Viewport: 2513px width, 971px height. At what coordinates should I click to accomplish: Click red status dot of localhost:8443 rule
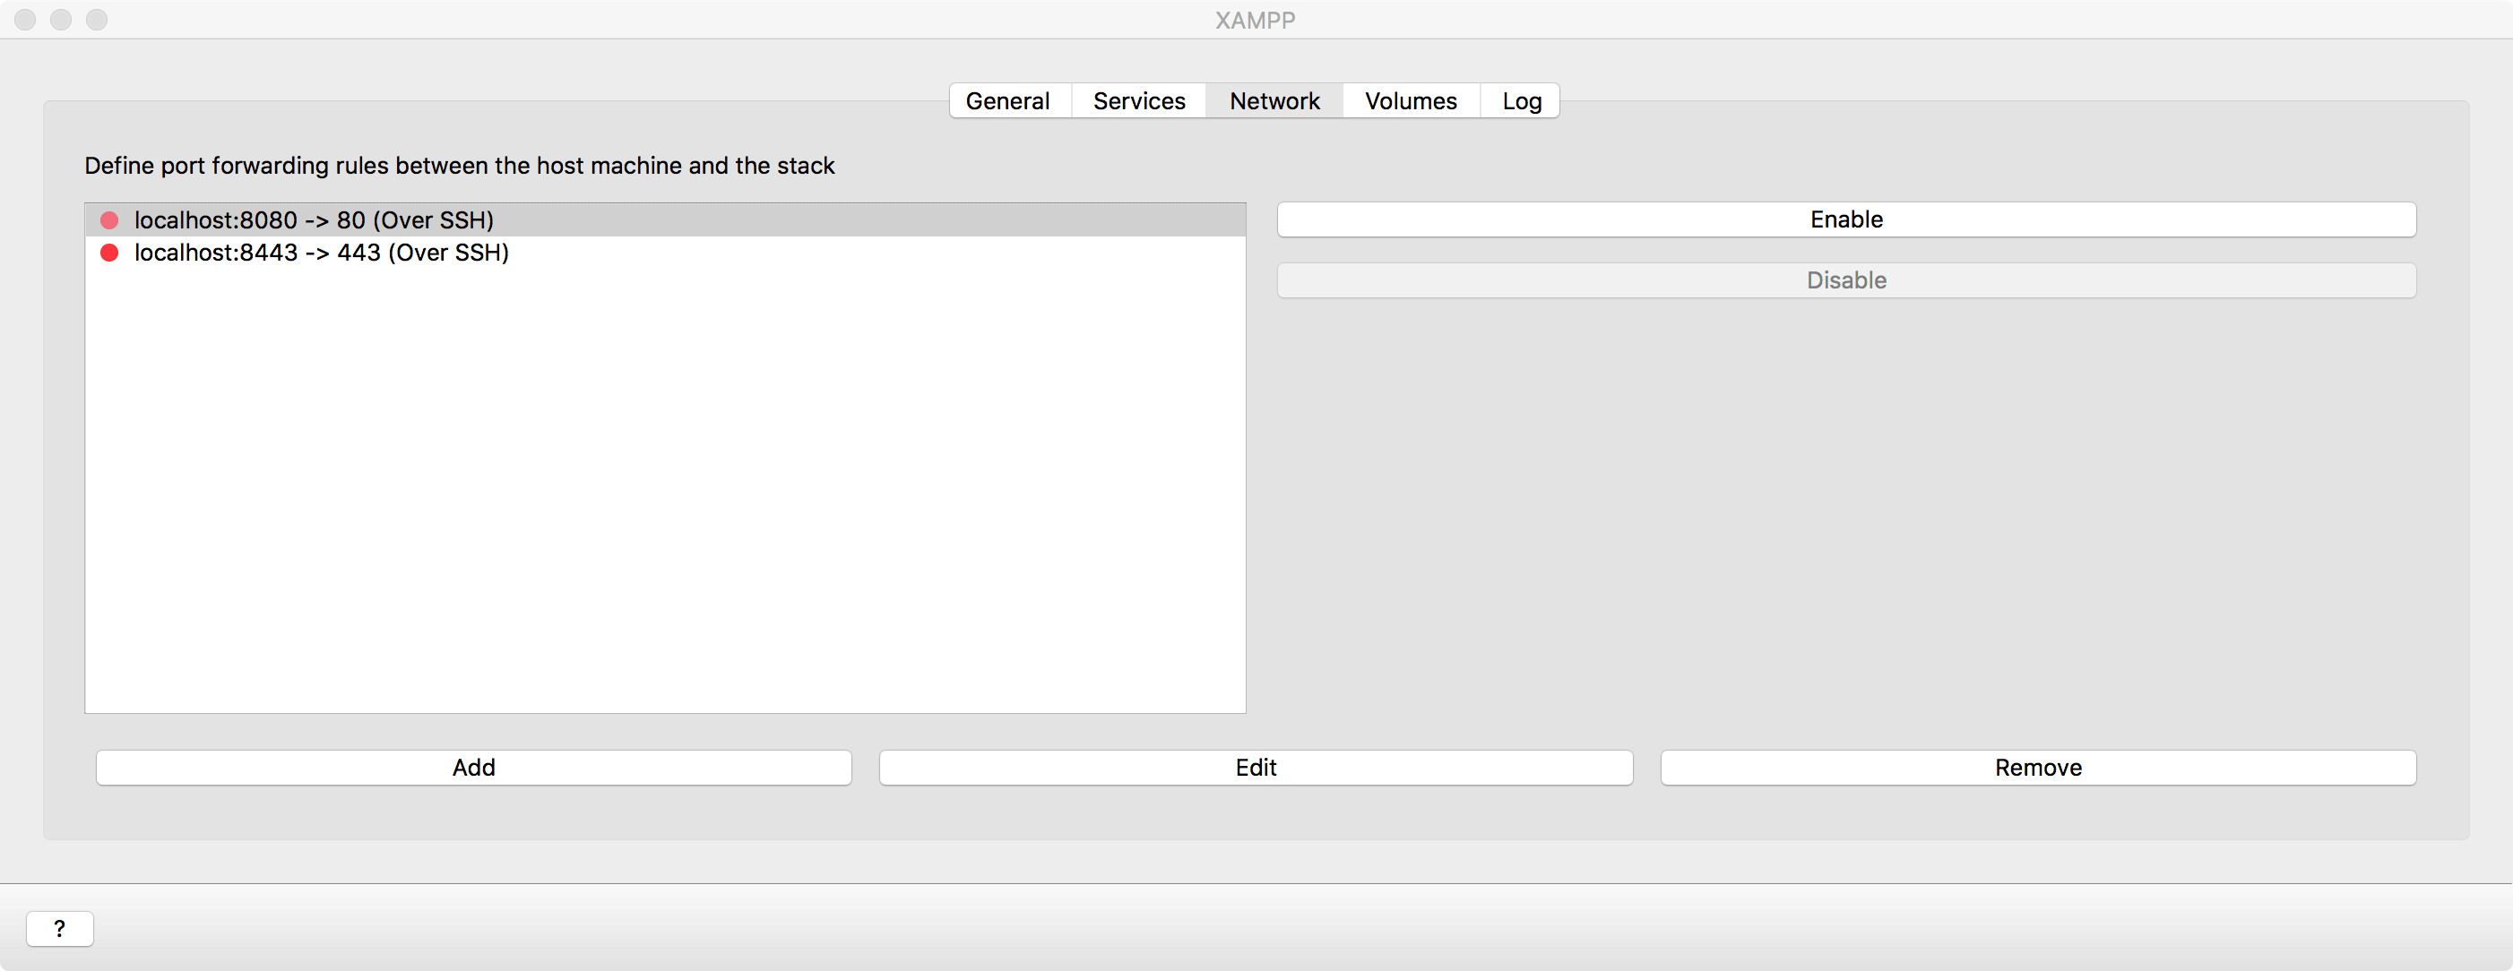coord(109,253)
